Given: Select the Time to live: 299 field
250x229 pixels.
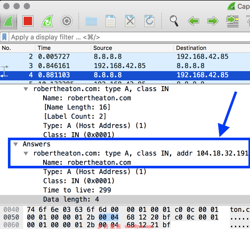Looking at the screenshot, I should coord(77,190).
